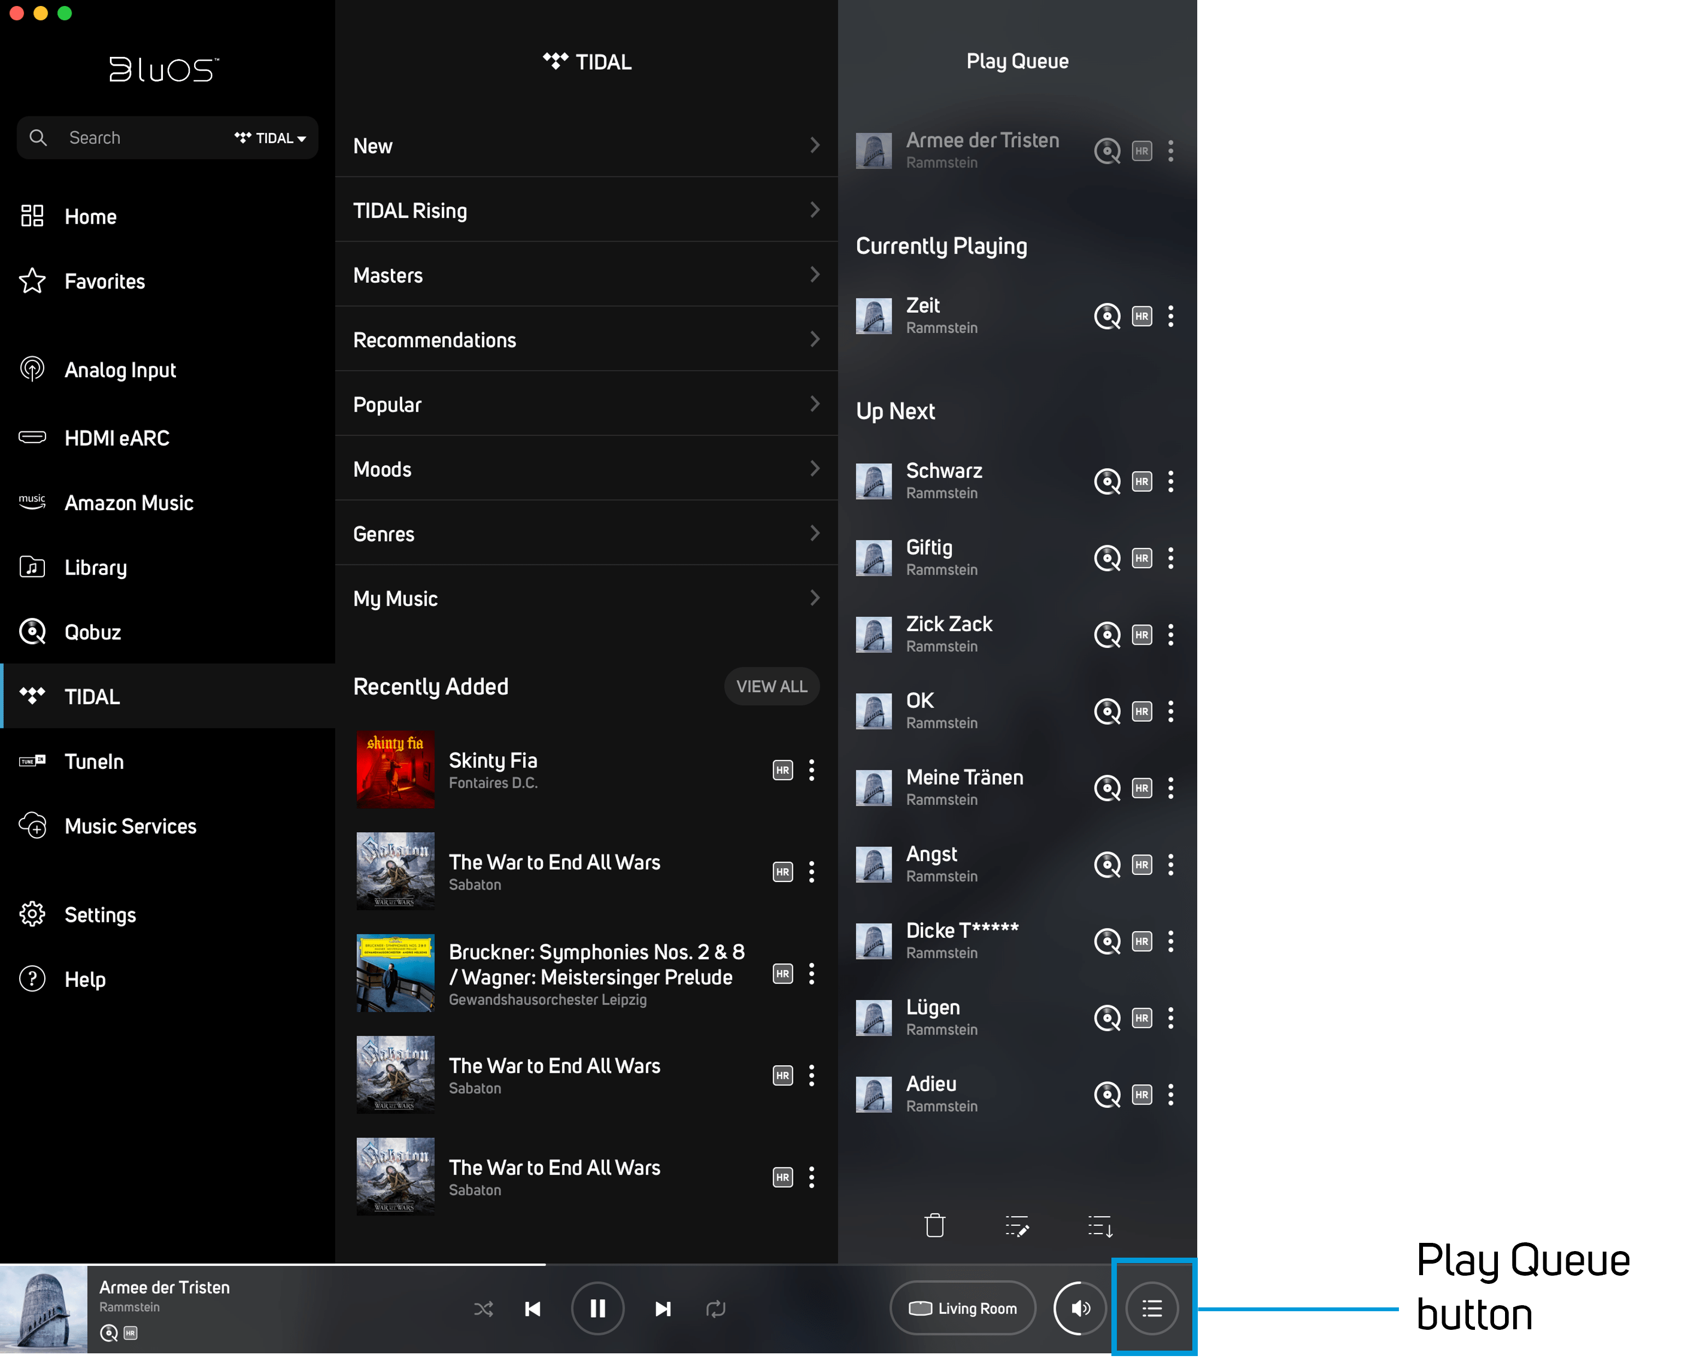Toggle repeat mode

point(715,1308)
